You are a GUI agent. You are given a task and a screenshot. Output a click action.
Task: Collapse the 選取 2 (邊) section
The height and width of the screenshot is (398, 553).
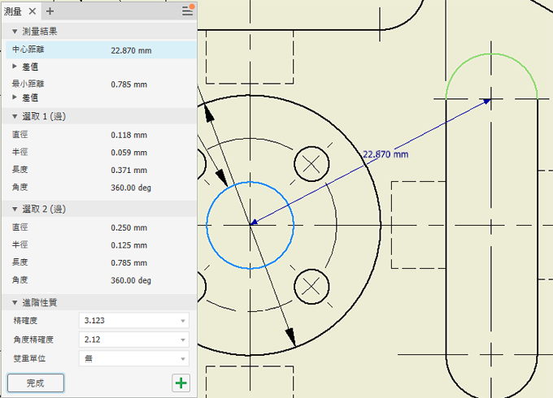pyautogui.click(x=15, y=209)
